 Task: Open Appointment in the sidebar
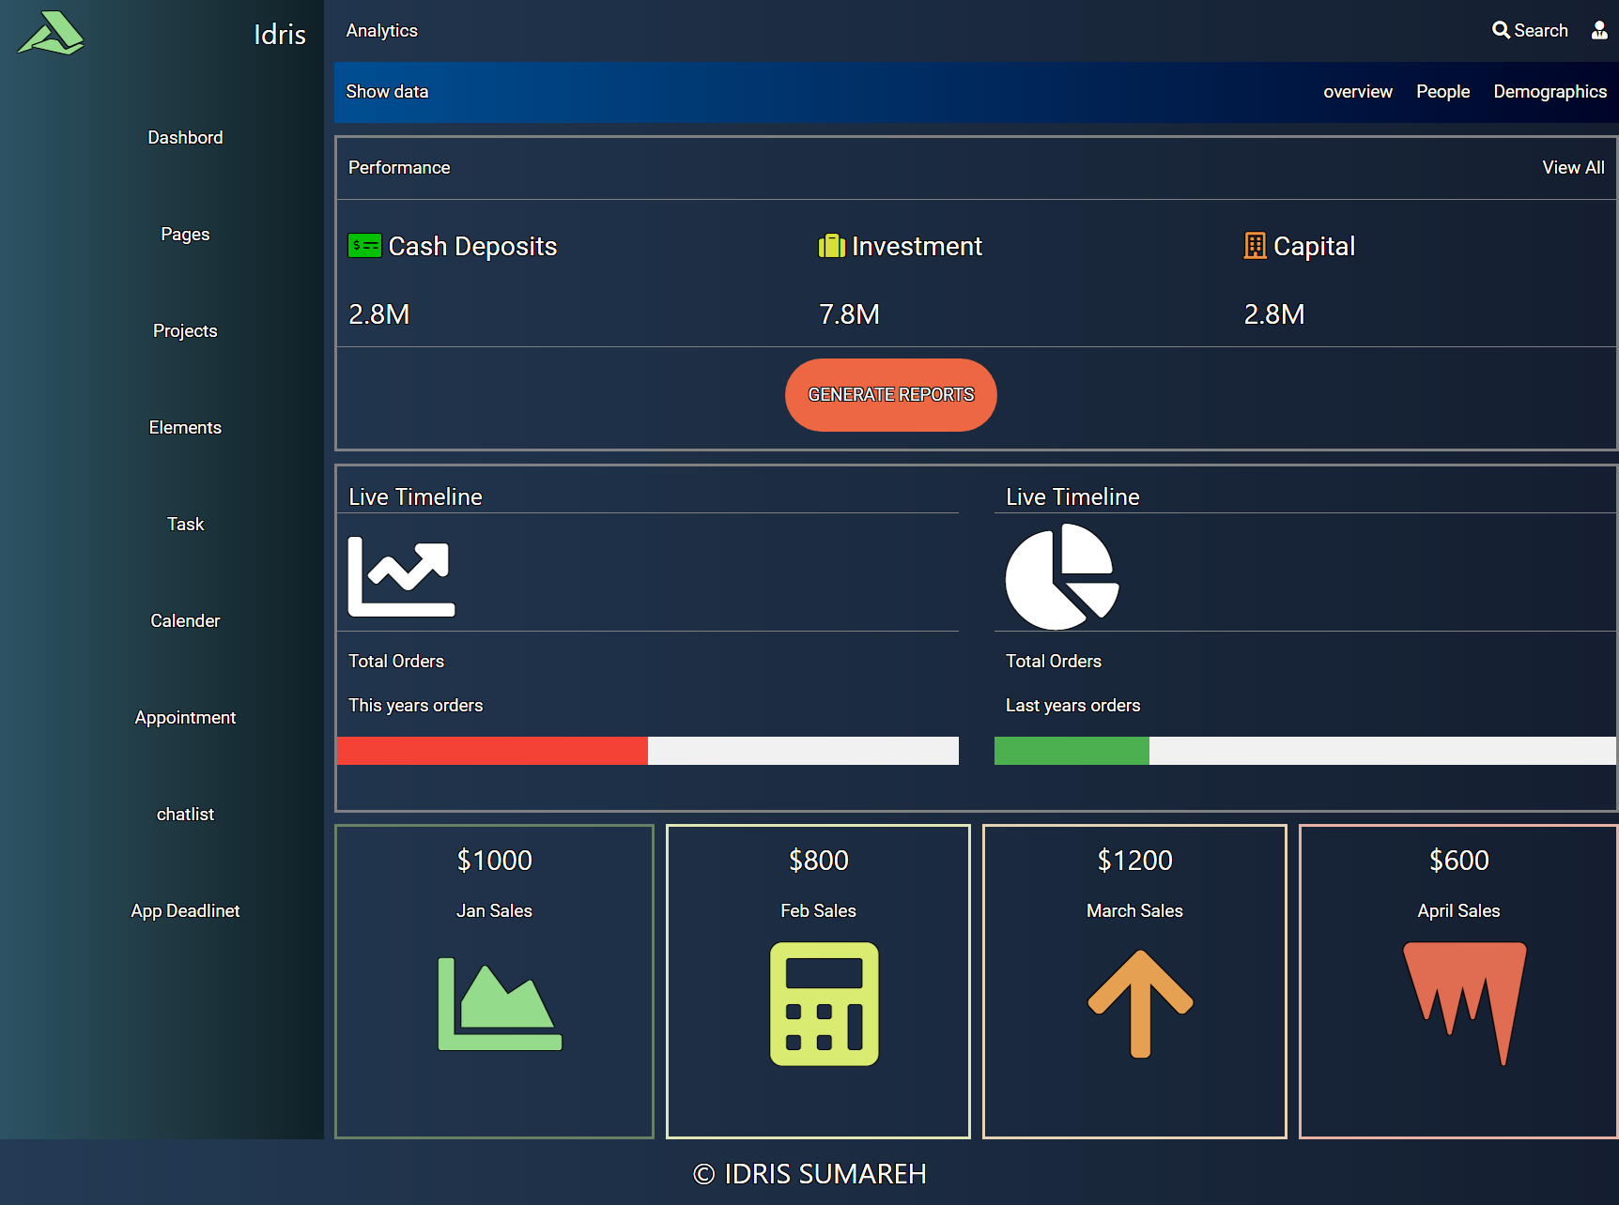click(185, 717)
